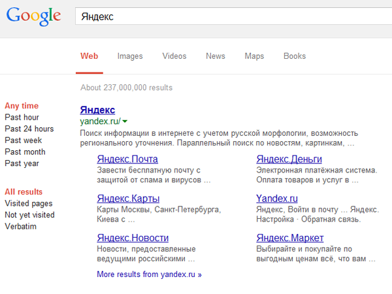Click the Google logo
Viewport: 392px width, 294px height.
tap(34, 16)
